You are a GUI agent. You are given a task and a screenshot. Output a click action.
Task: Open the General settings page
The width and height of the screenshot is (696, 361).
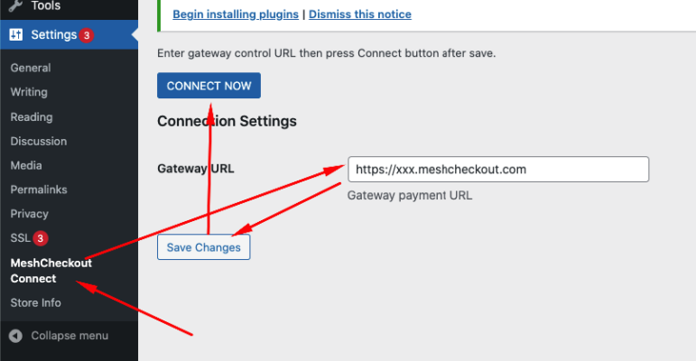click(31, 68)
